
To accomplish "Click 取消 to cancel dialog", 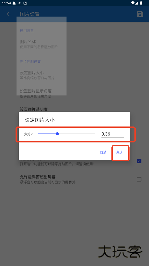I will (103, 152).
